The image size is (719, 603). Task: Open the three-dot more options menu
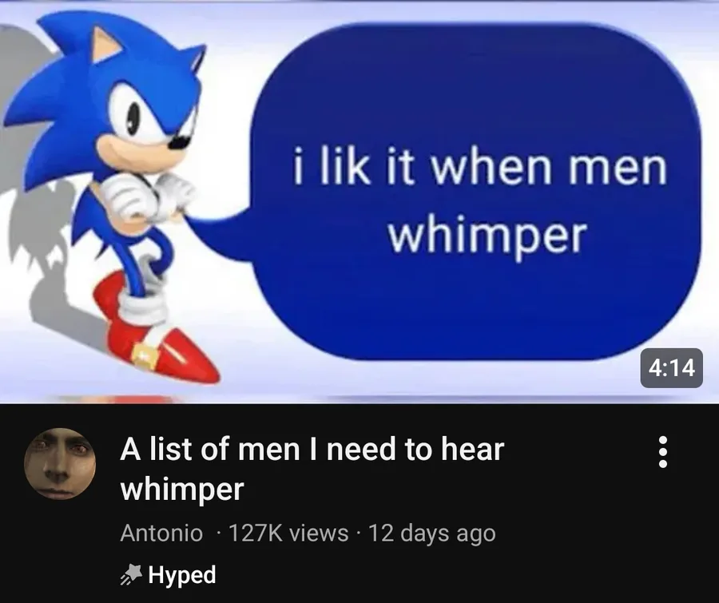(662, 452)
